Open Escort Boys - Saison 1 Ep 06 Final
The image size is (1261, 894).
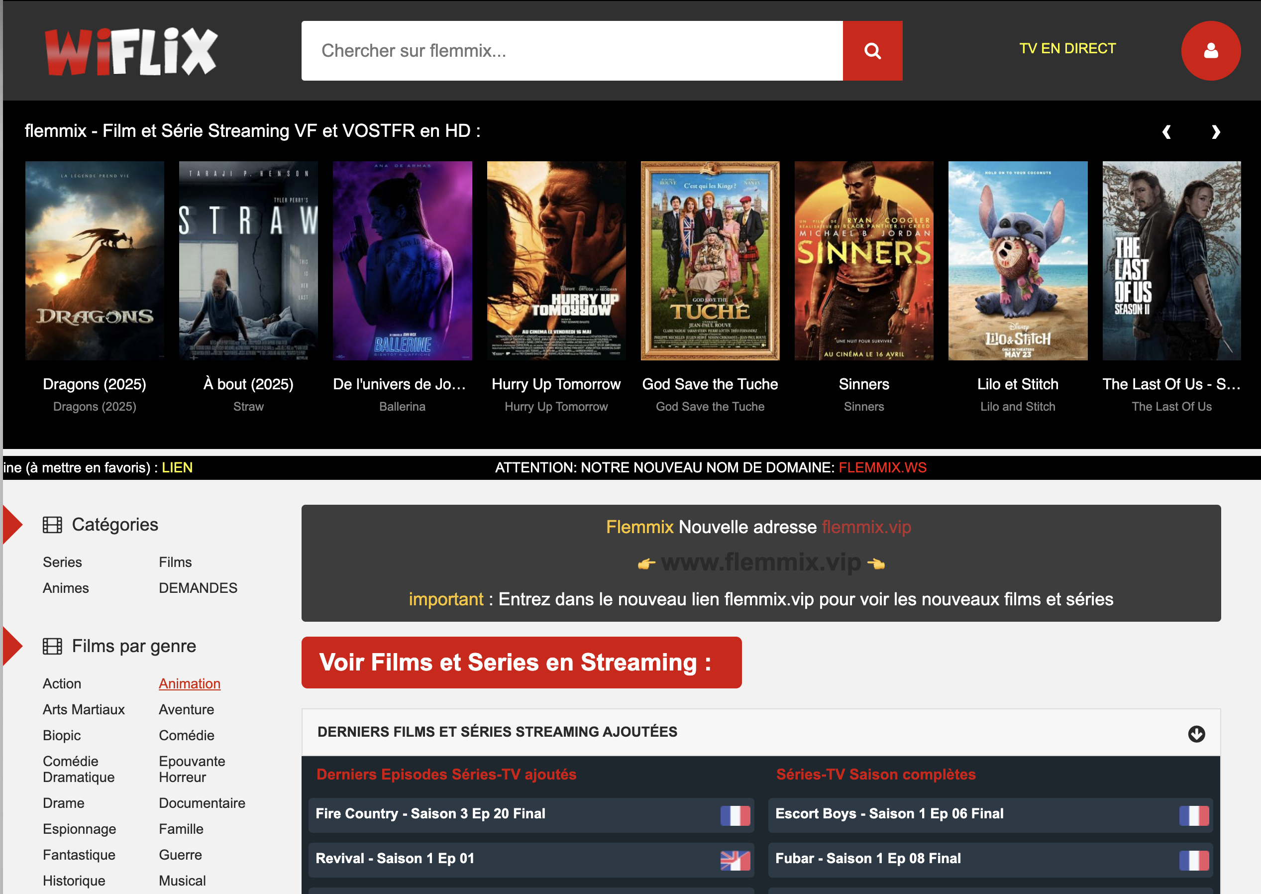[x=990, y=815]
